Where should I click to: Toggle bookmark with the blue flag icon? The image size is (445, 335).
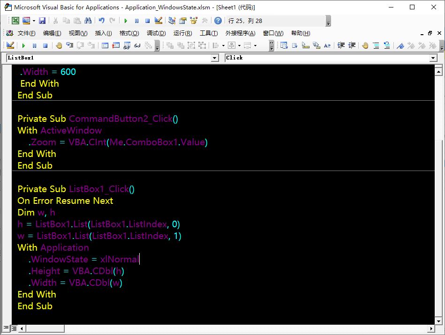point(400,45)
